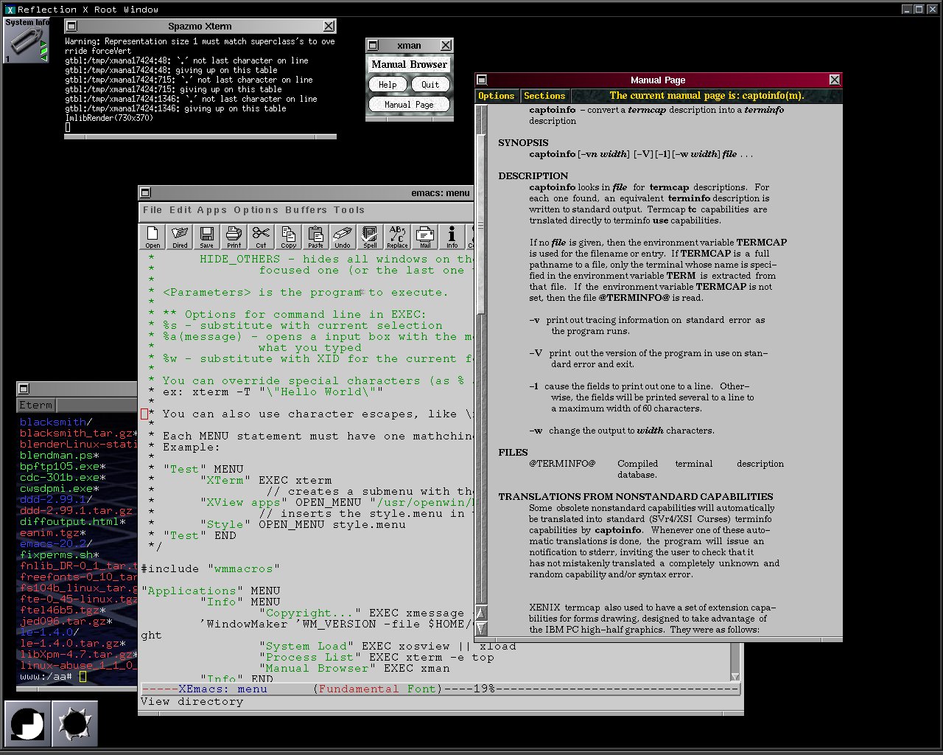This screenshot has height=755, width=943.
Task: Click the black splat dock icon
Action: 74,723
